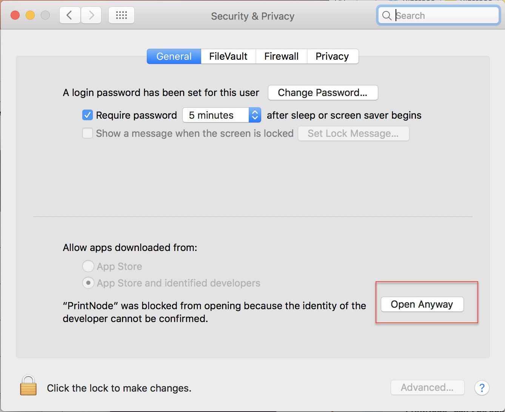Click 'Click the lock to make changes' text
The height and width of the screenshot is (412, 505).
119,388
